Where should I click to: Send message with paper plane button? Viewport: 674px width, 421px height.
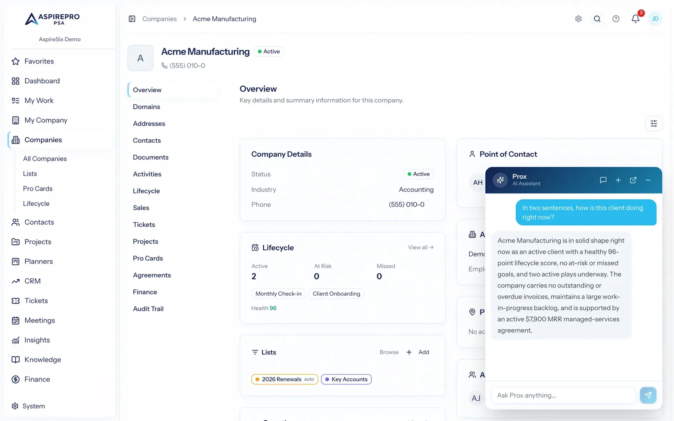(648, 395)
